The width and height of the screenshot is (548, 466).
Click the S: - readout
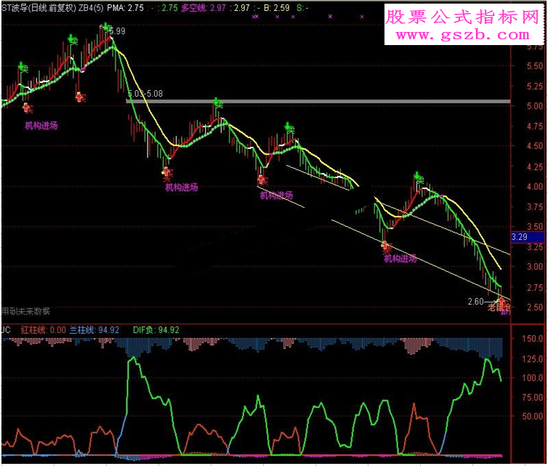click(x=302, y=8)
